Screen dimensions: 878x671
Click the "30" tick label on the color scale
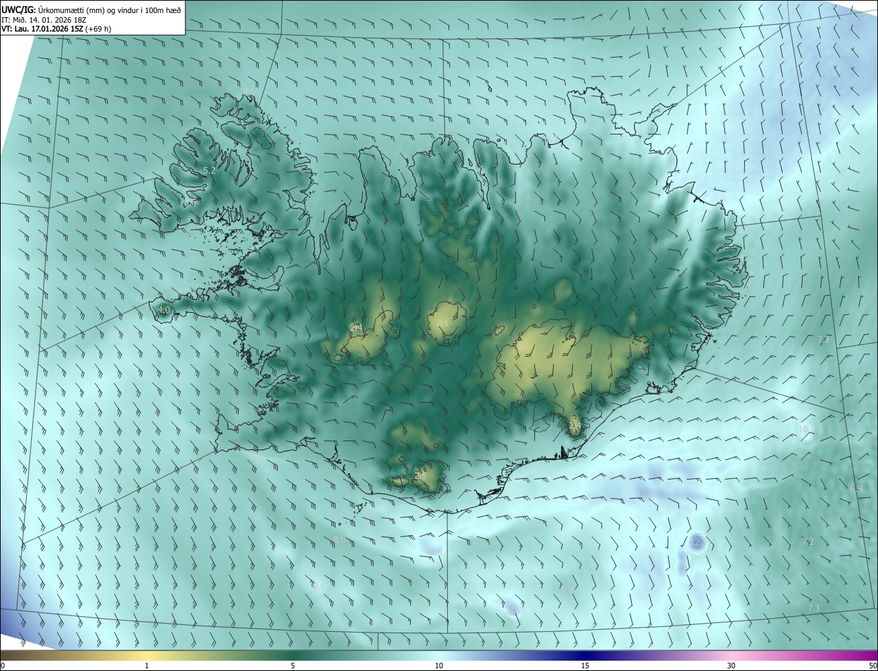pos(731,666)
